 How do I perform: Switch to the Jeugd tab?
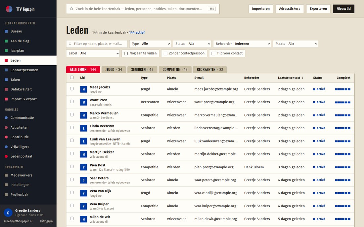[114, 69]
